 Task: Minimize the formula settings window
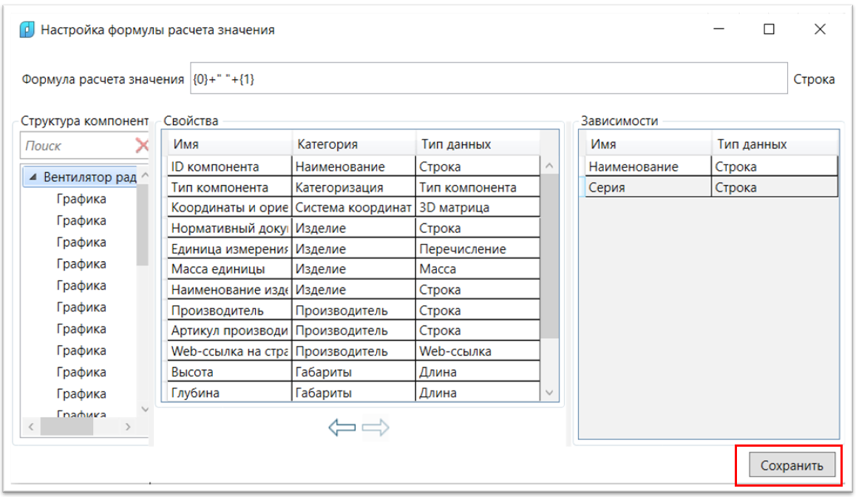tap(719, 29)
